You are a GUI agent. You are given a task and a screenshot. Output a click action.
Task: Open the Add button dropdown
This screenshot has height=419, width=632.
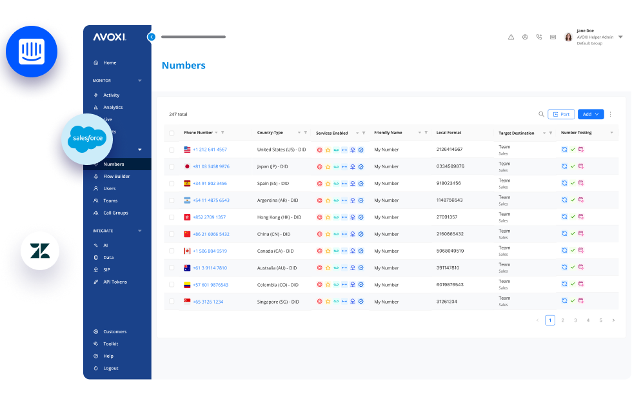tap(590, 114)
